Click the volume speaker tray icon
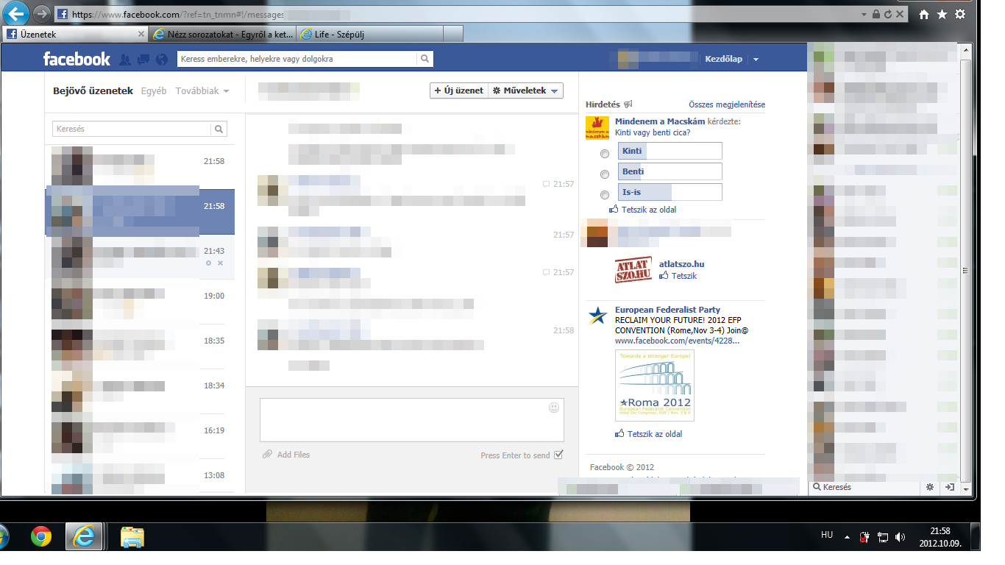Viewport: 1005px width, 565px height. pyautogui.click(x=901, y=537)
